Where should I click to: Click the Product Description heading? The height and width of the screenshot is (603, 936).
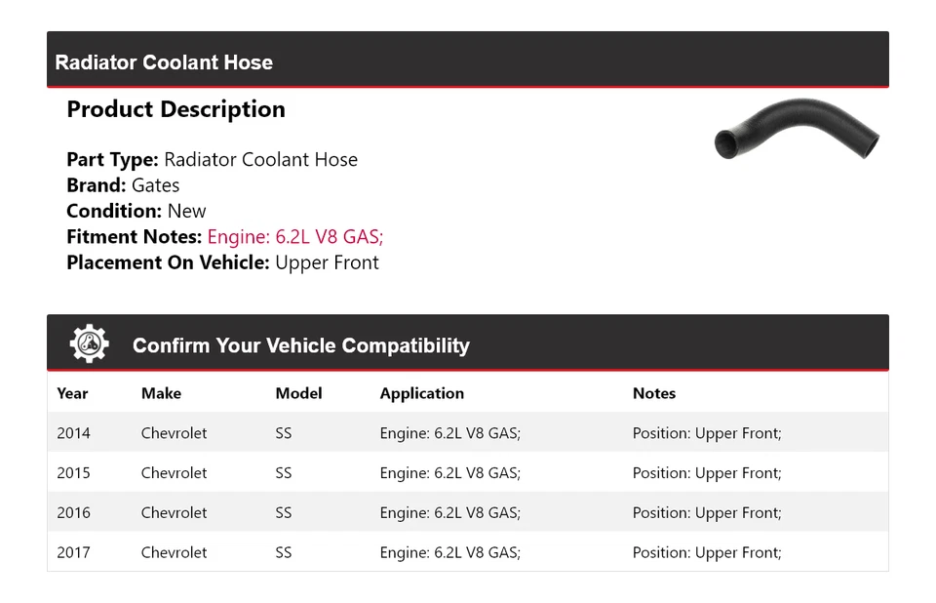tap(175, 109)
